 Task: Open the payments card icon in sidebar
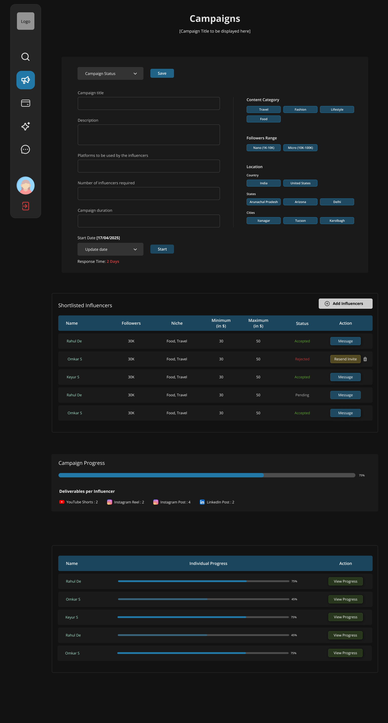click(x=25, y=103)
